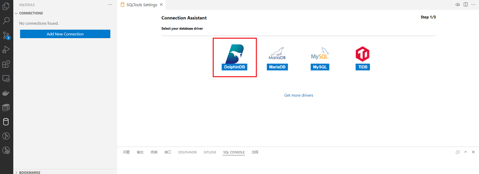Close the SQLTools Settings tab

(161, 5)
